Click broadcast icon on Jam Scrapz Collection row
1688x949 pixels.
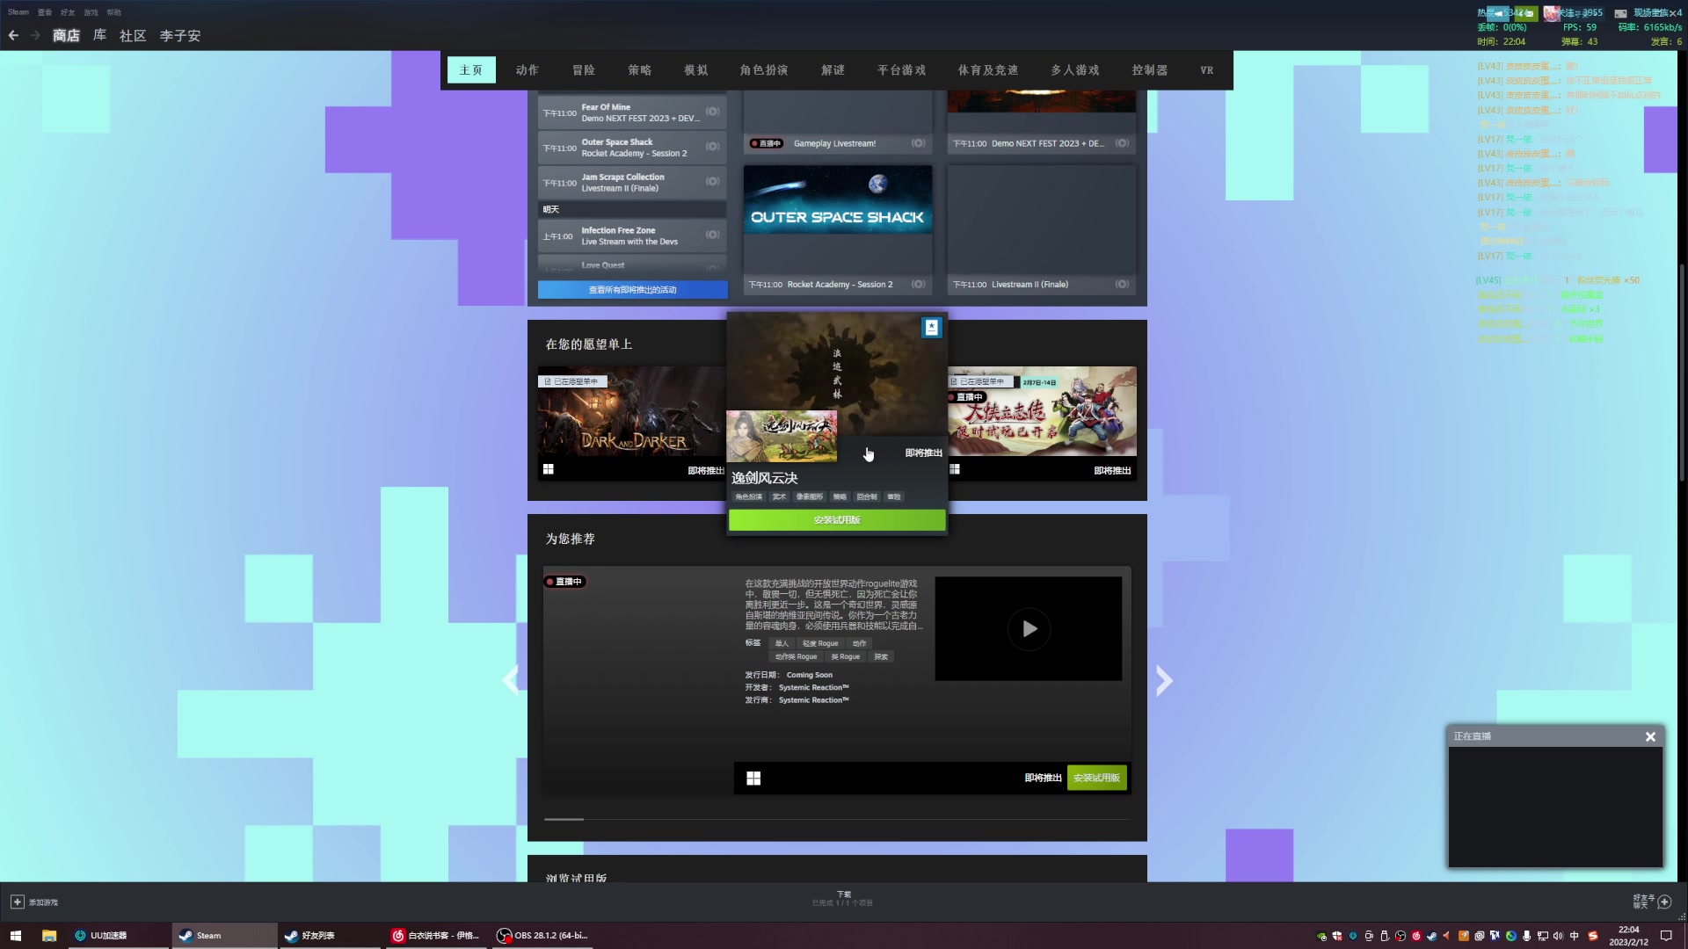click(712, 182)
